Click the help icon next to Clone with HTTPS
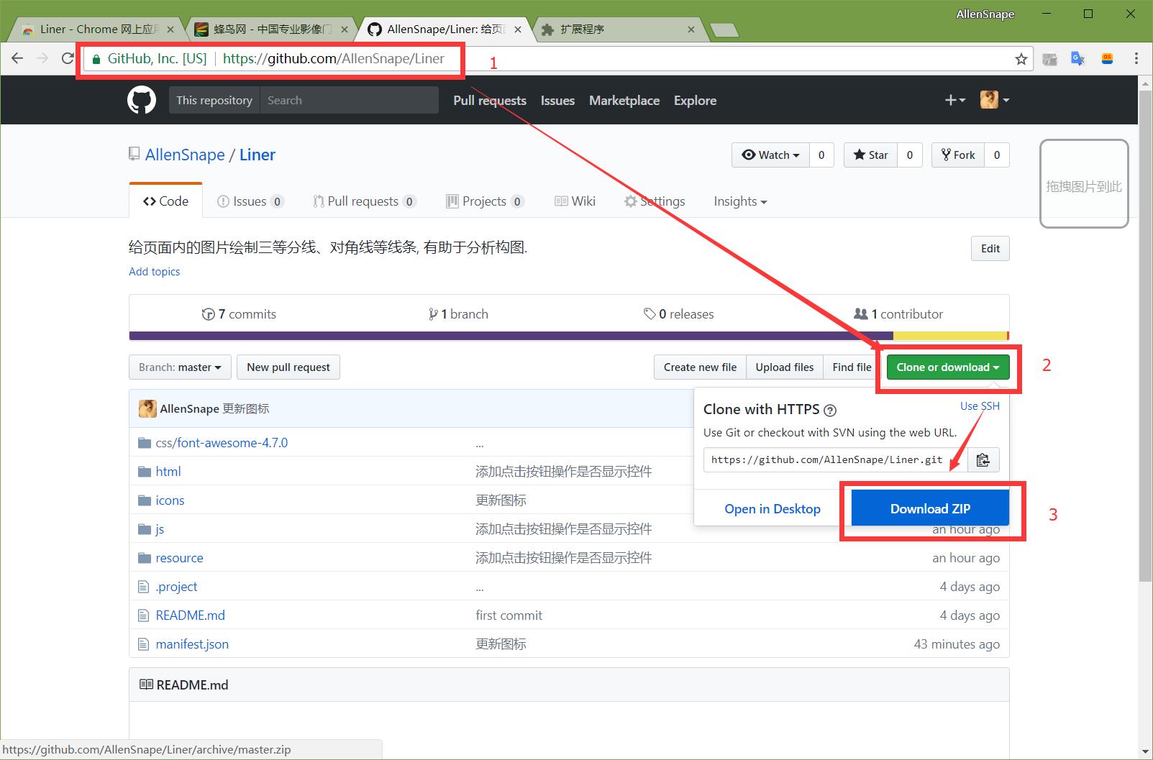 830,411
